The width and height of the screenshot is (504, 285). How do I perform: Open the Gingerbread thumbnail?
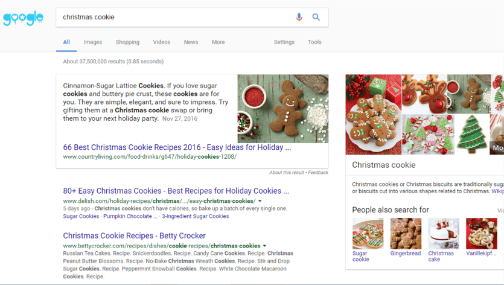[x=406, y=234]
